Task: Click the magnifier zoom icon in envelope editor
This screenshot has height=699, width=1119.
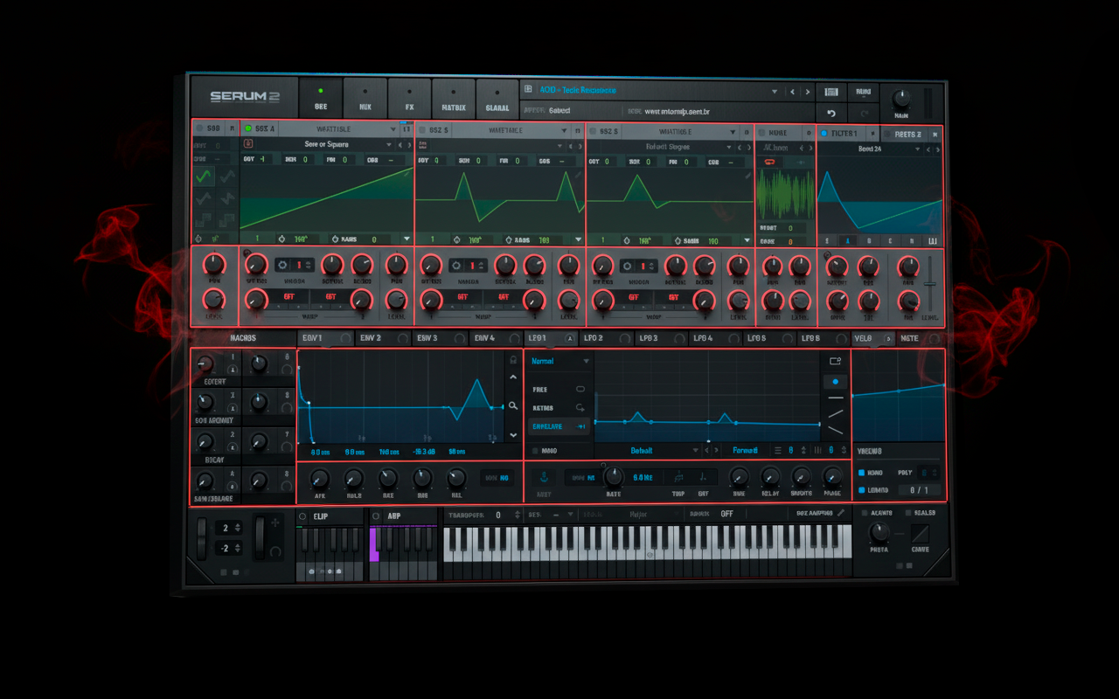Action: coord(513,406)
